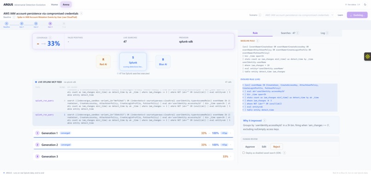371x175 pixels.
Task: Toggle dark mode moon icon
Action: (x=365, y=5)
